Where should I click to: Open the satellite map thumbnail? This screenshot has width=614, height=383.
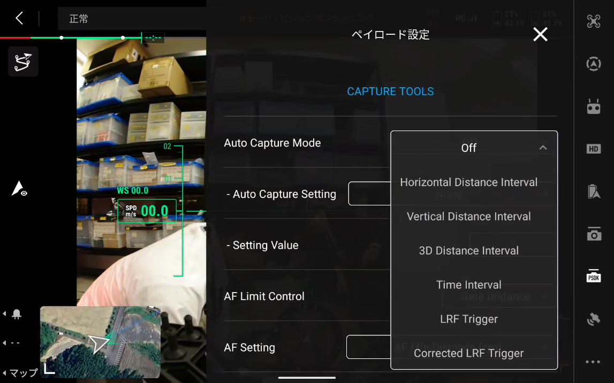click(x=100, y=342)
